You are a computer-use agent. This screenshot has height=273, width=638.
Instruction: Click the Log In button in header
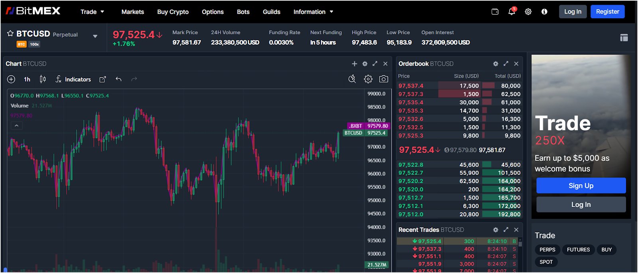pos(573,12)
